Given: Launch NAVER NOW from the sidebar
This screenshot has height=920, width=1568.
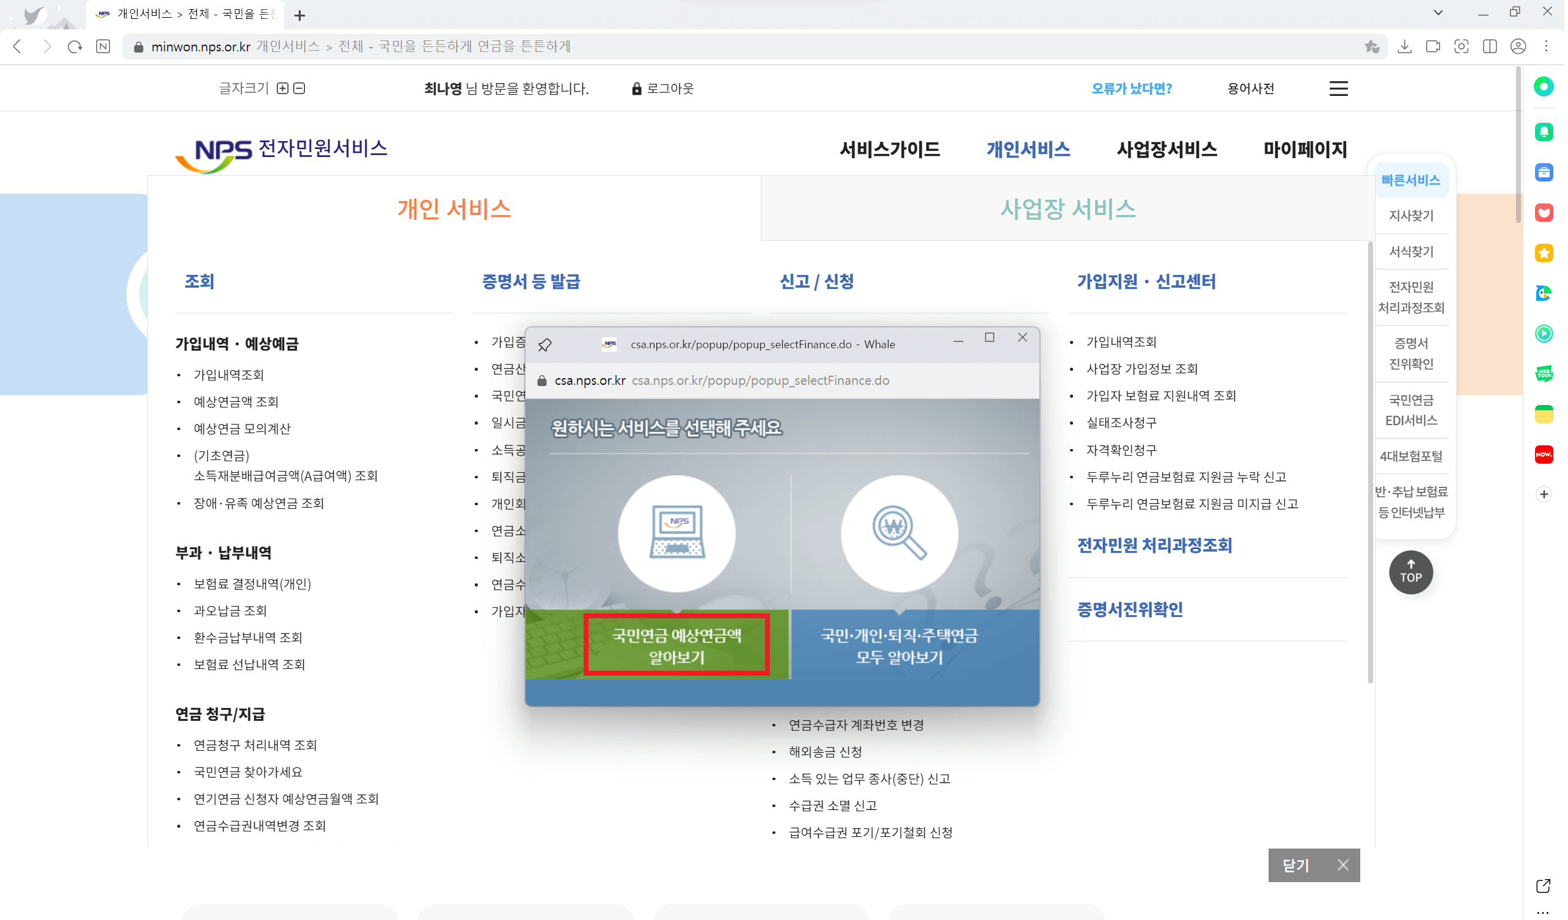Looking at the screenshot, I should (1544, 456).
